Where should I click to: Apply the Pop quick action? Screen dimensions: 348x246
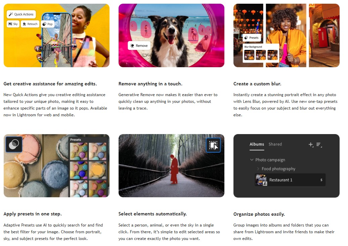coord(47,24)
